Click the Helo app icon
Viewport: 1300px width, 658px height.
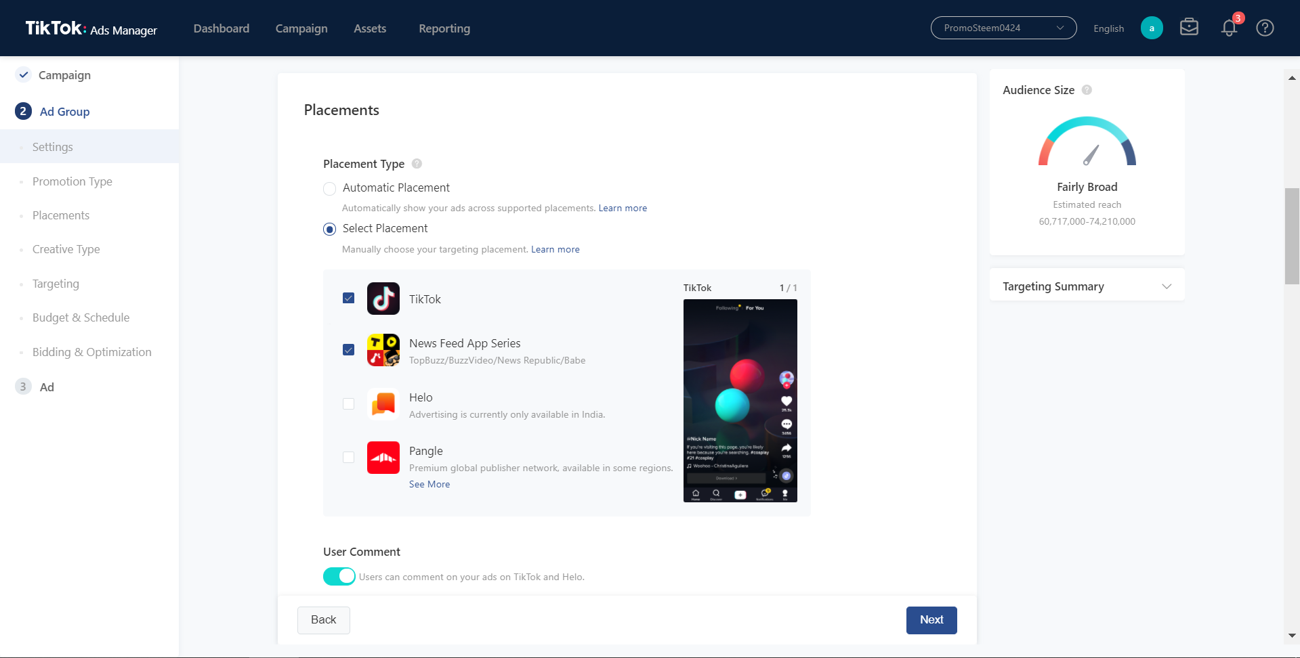coord(383,403)
